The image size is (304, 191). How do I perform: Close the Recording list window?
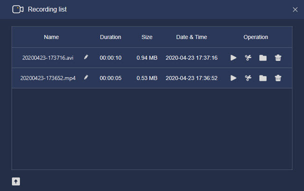click(x=295, y=9)
